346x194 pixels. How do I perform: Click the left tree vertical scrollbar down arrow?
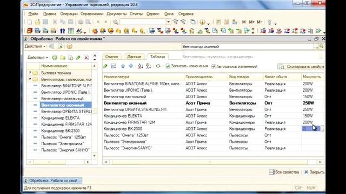95,156
